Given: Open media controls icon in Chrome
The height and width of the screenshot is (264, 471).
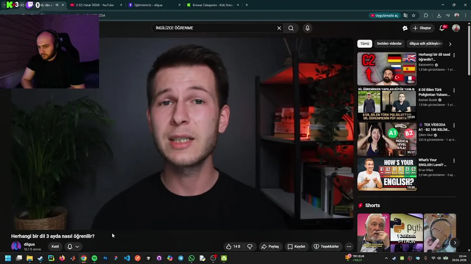Looking at the screenshot, I should tap(448, 15).
